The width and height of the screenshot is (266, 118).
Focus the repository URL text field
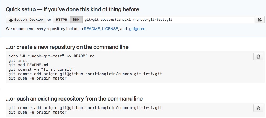click(168, 20)
